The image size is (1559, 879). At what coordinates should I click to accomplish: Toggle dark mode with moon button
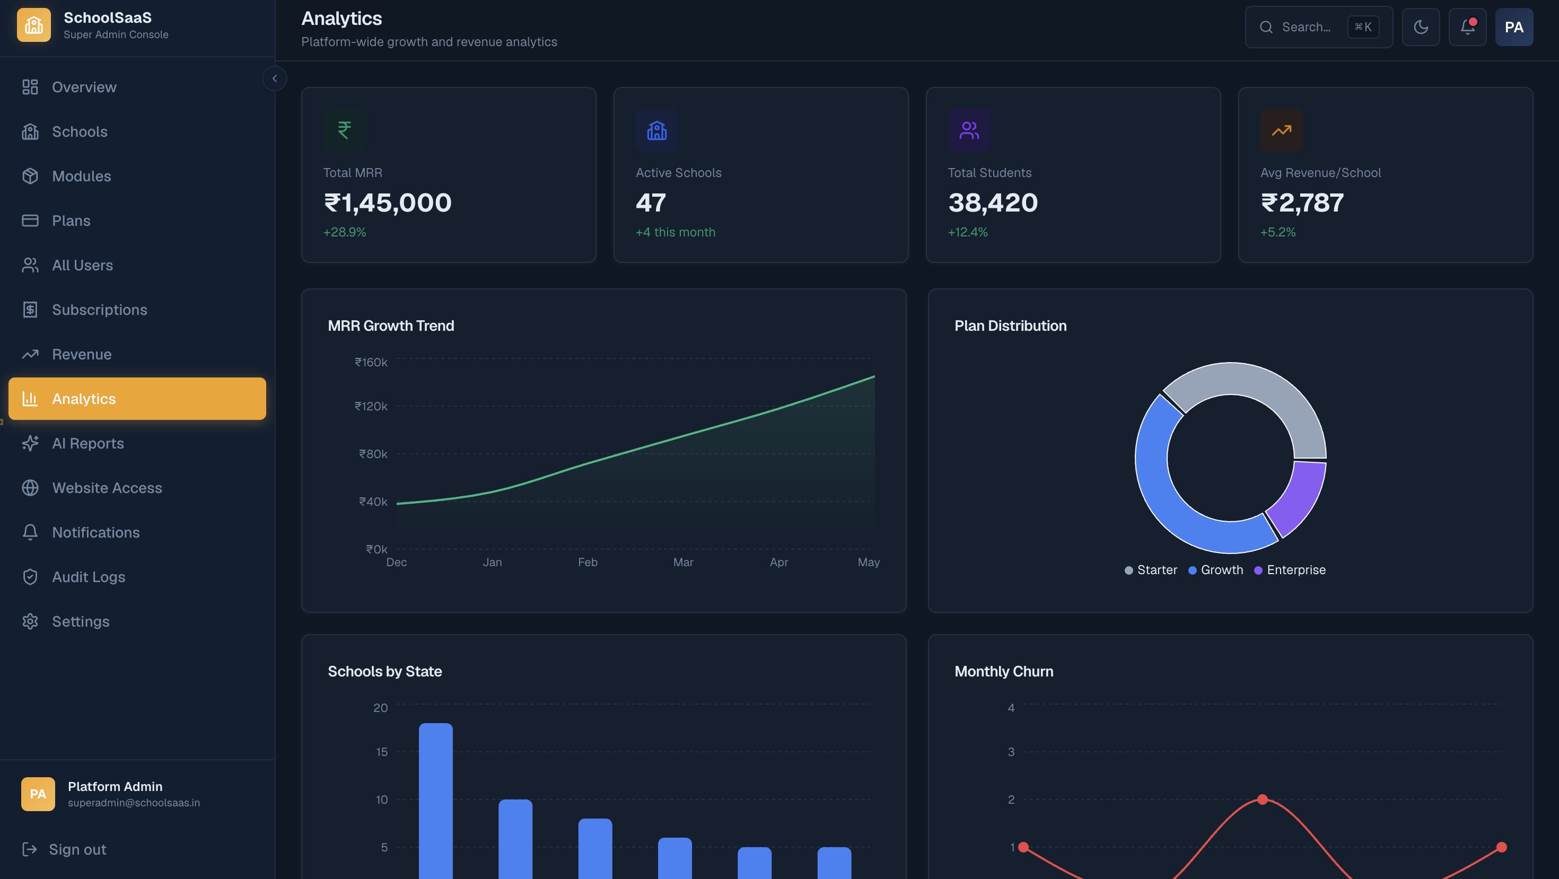[x=1421, y=27]
